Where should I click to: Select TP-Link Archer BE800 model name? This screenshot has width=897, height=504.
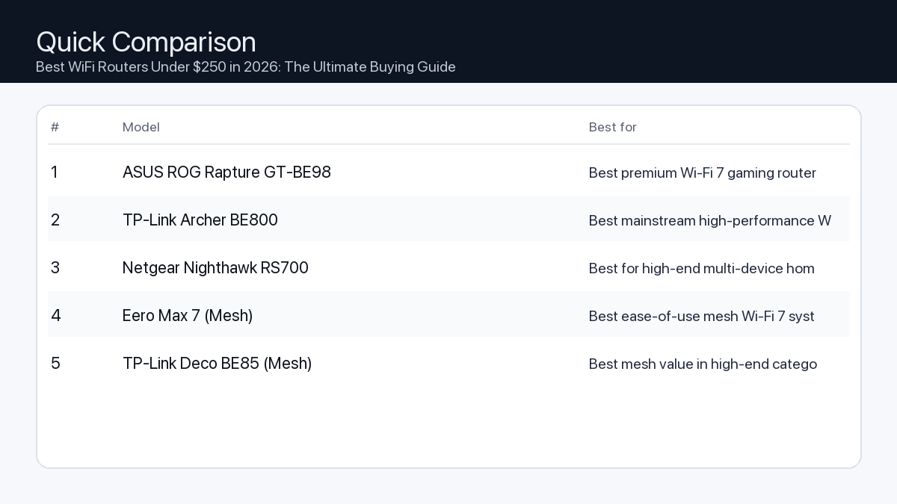point(200,220)
